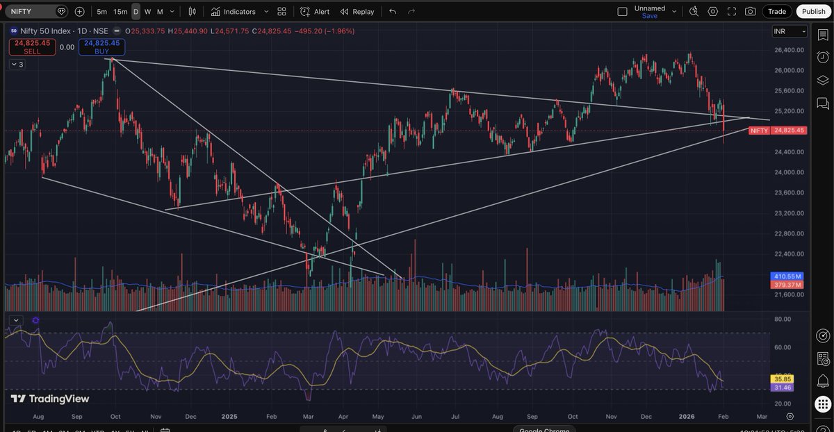Click the quick search icon
Viewport: 834px width, 432px height.
[x=694, y=11]
